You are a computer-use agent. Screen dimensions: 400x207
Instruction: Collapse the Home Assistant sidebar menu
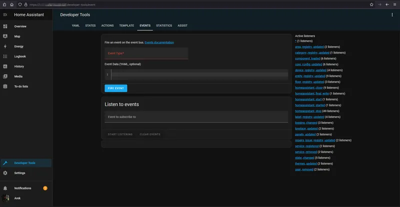pos(5,15)
